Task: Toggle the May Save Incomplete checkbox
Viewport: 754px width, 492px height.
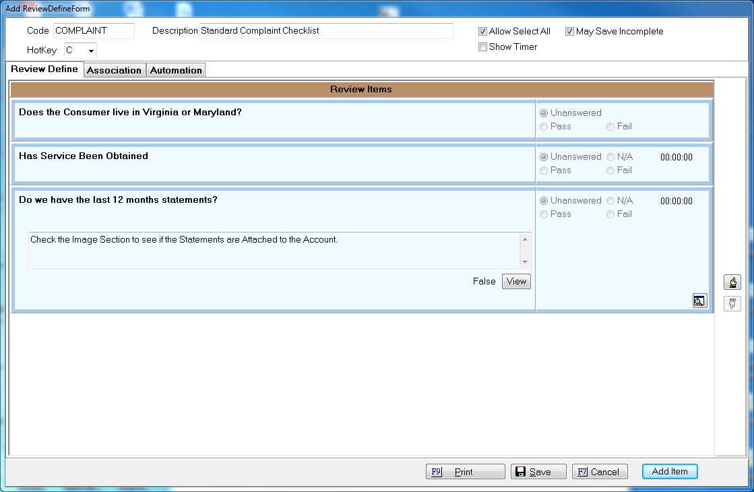Action: [569, 32]
